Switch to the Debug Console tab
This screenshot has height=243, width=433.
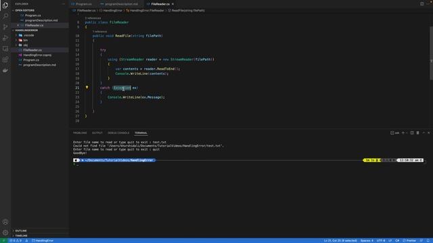[x=118, y=133]
